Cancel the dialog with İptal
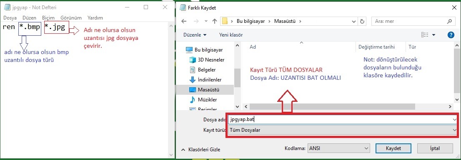461x160 pixels. click(x=435, y=148)
